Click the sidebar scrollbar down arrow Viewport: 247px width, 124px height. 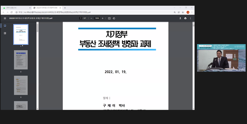38,109
